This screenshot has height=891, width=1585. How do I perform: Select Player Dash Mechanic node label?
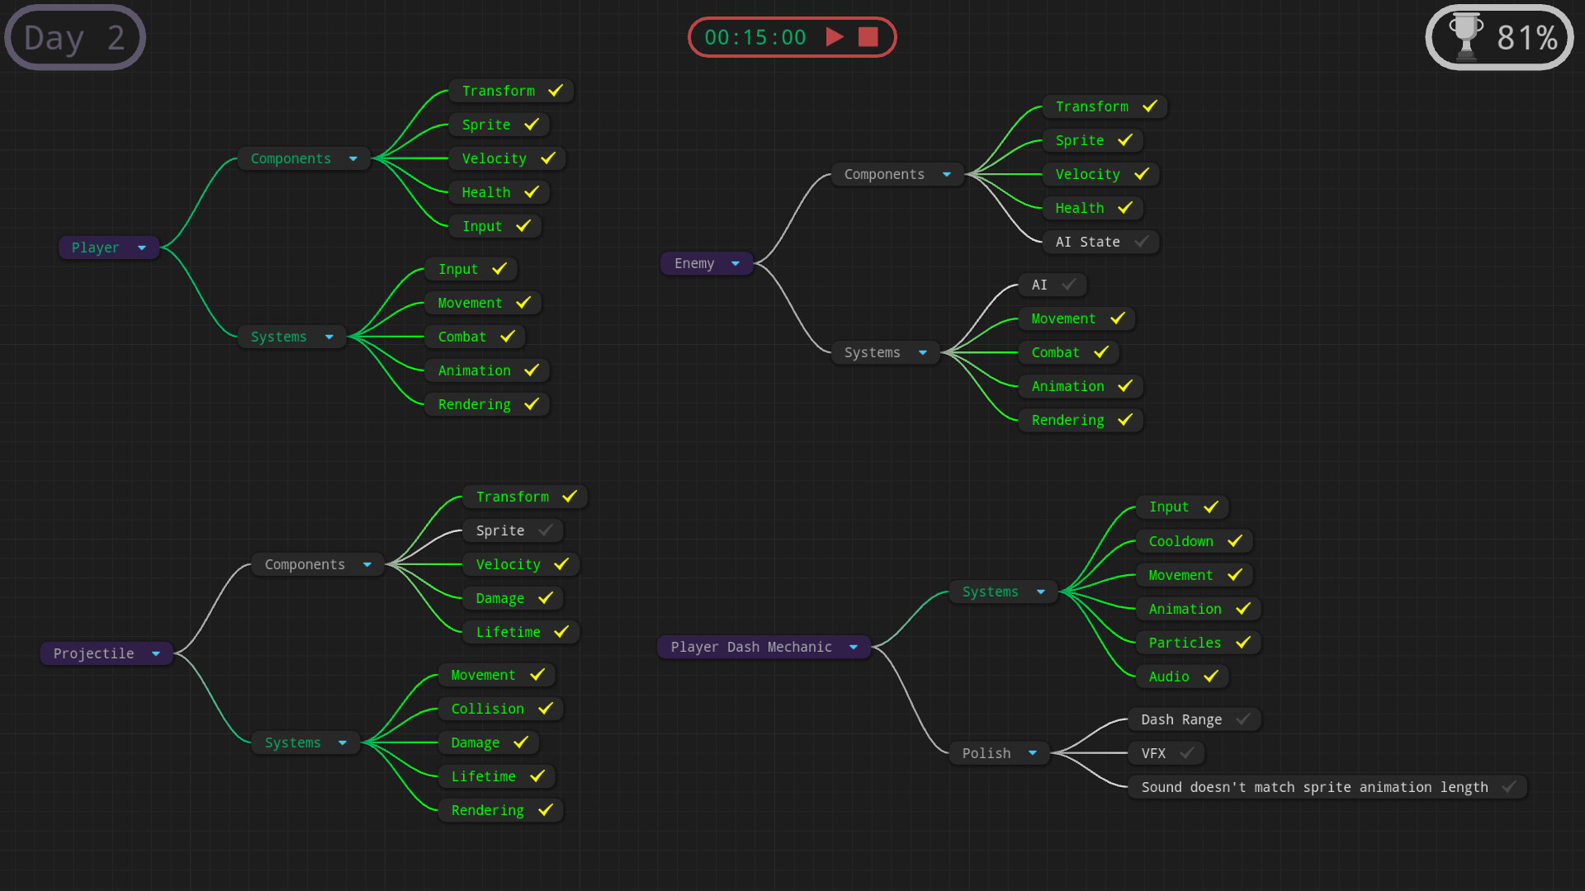click(751, 647)
